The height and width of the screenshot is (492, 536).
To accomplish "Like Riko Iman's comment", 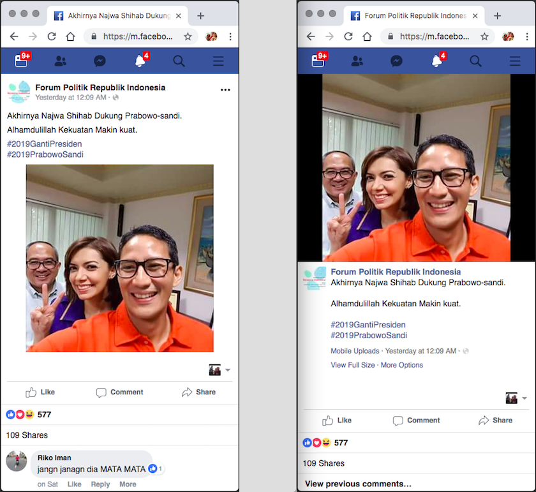I will coord(74,484).
